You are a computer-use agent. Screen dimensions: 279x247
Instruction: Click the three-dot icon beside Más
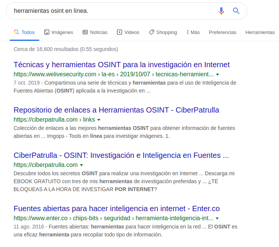click(x=187, y=32)
